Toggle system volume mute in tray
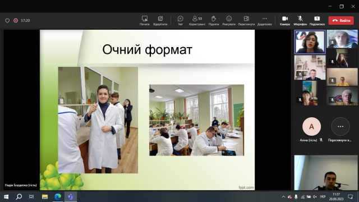The width and height of the screenshot is (359, 202). 315,197
